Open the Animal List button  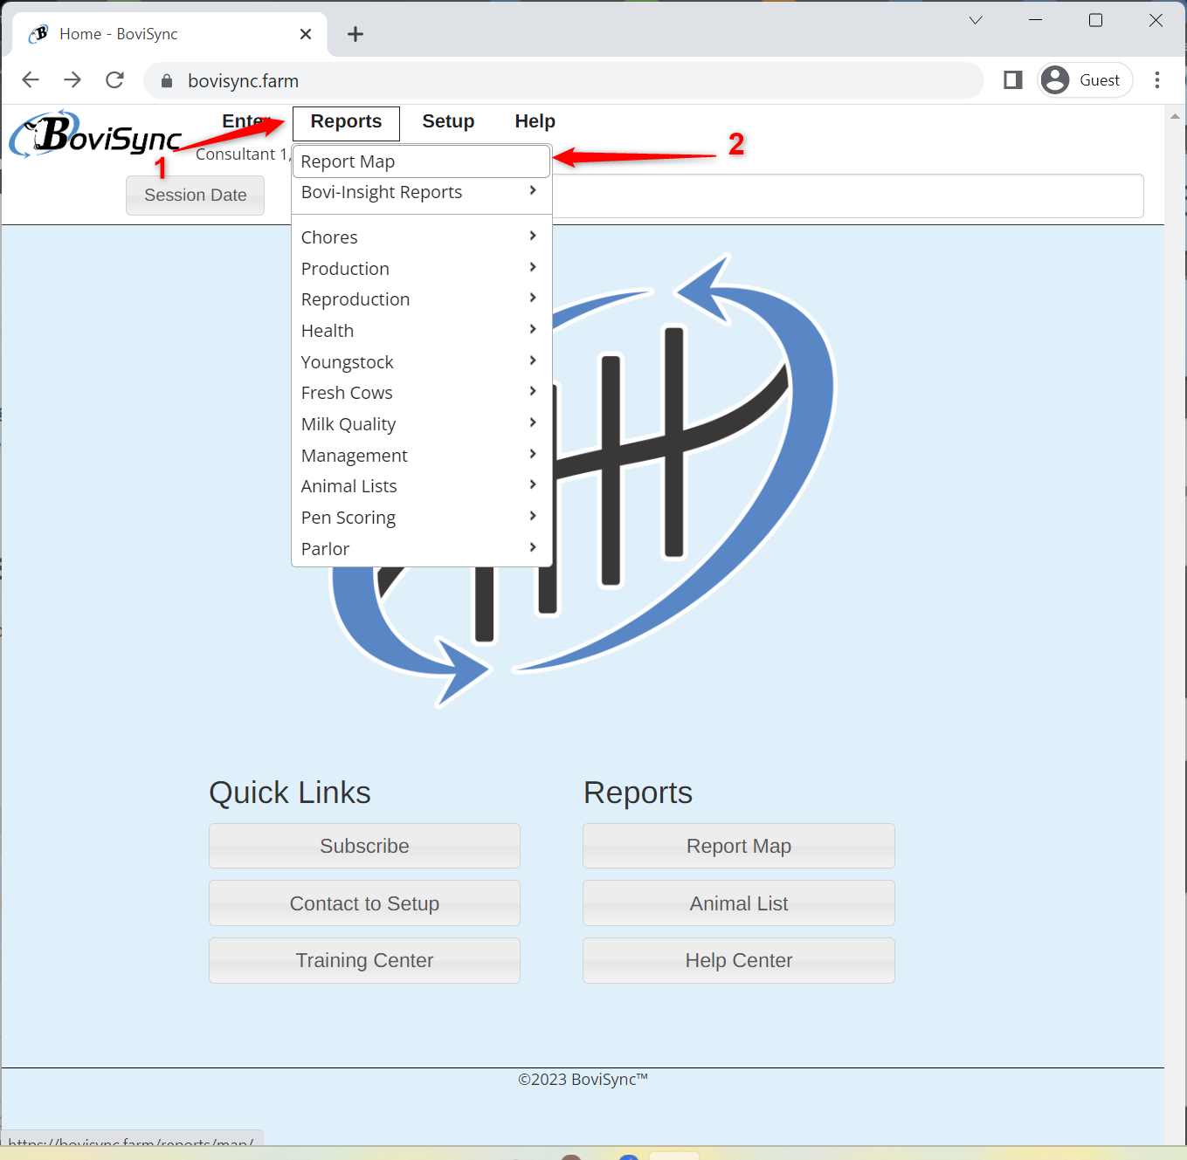click(x=739, y=903)
